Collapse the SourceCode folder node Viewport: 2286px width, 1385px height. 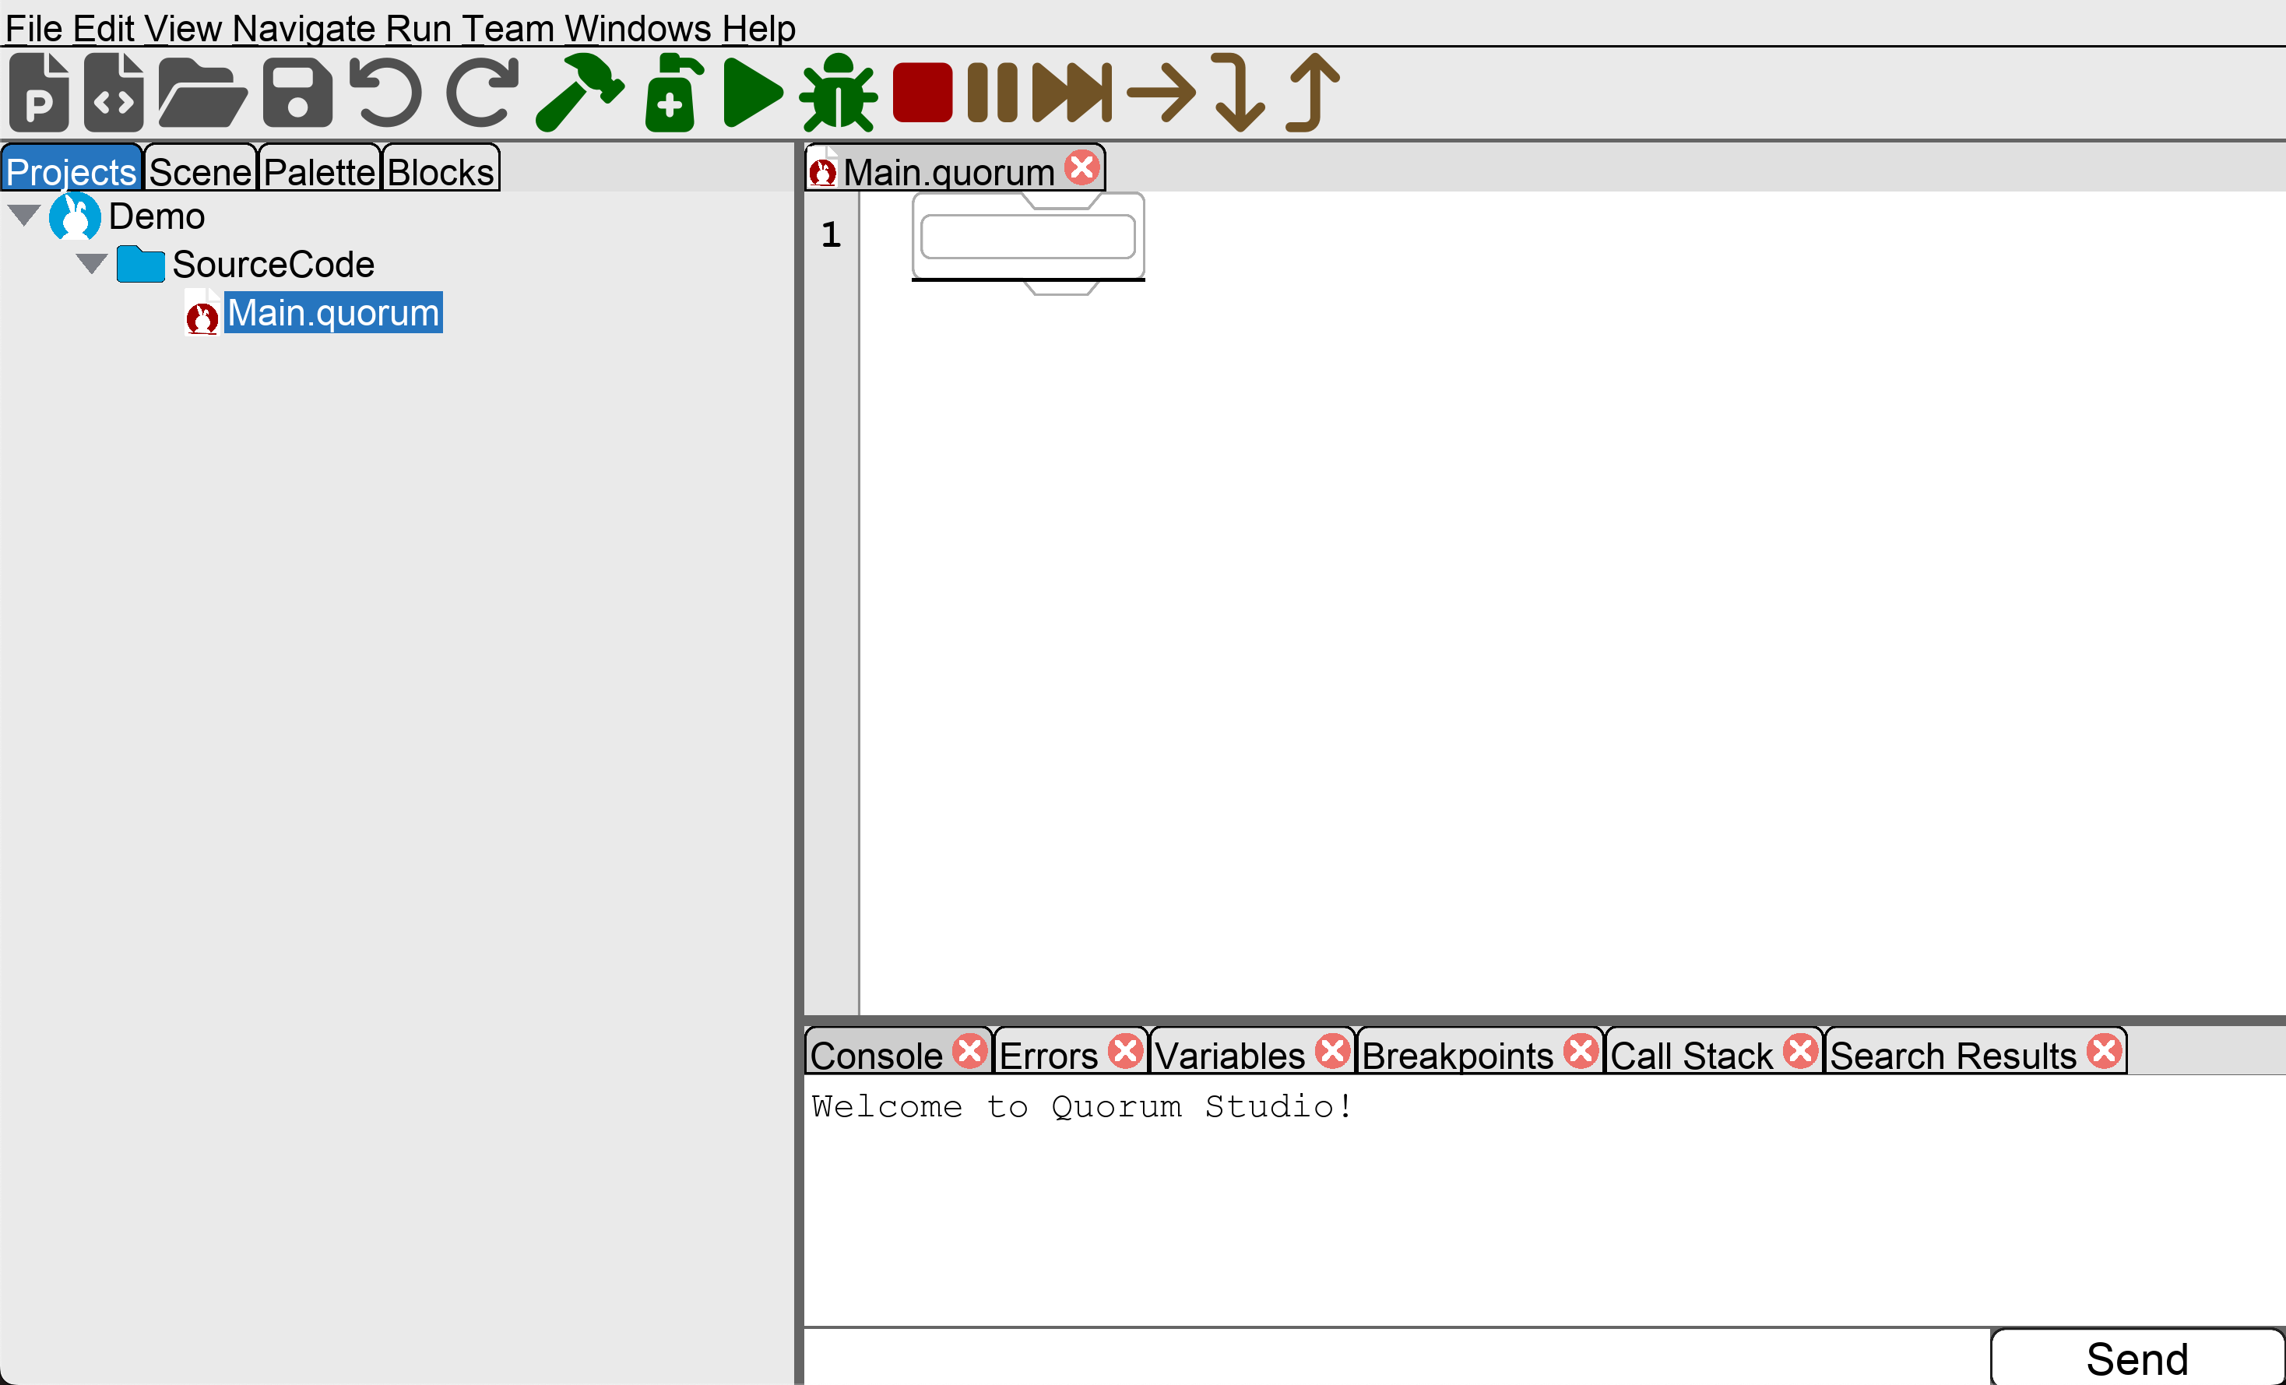click(91, 263)
